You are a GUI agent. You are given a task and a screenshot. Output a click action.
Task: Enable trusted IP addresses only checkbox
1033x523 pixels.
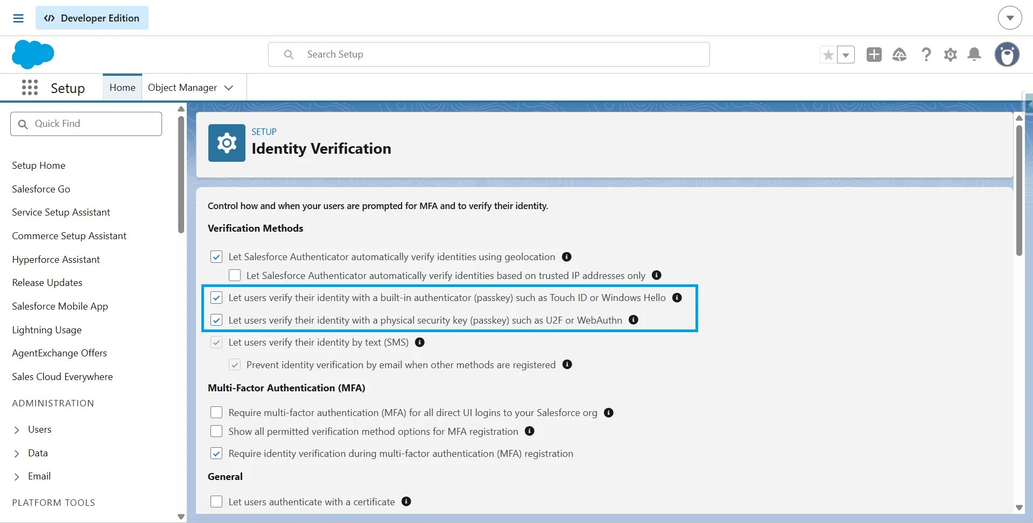(235, 275)
